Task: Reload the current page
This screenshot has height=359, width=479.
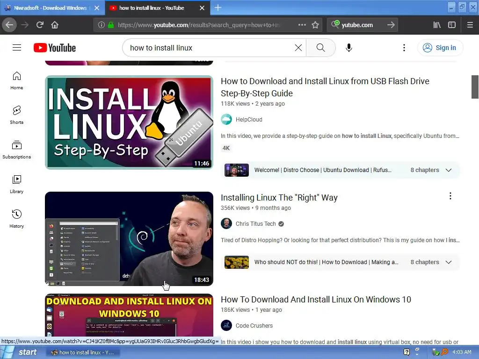Action: pyautogui.click(x=40, y=25)
